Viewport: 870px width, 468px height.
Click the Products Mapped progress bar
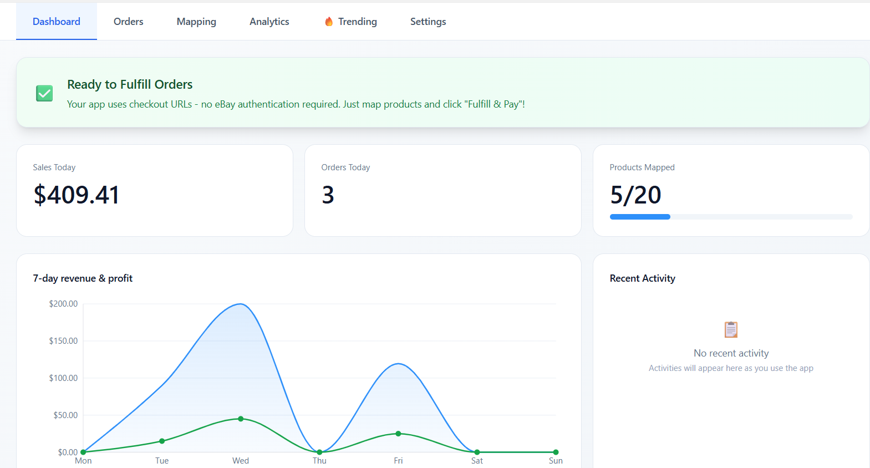pos(731,217)
